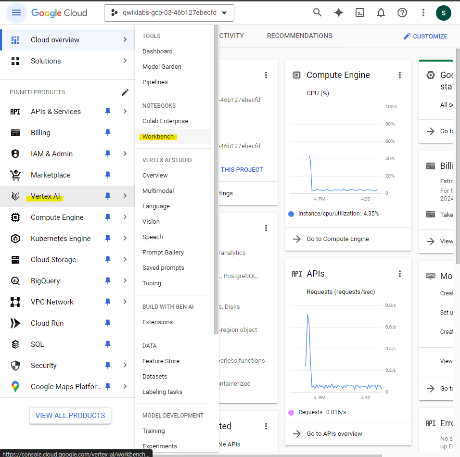Edit pinned products pencil icon
This screenshot has width=460, height=457.
125,92
